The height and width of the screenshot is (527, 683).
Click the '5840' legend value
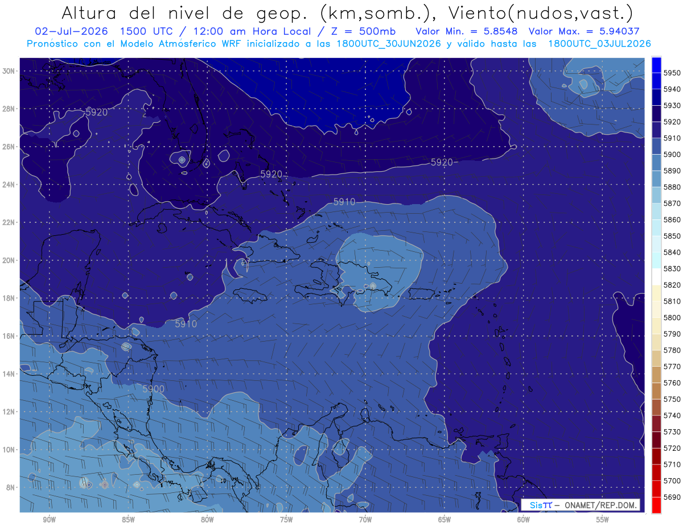point(672,252)
